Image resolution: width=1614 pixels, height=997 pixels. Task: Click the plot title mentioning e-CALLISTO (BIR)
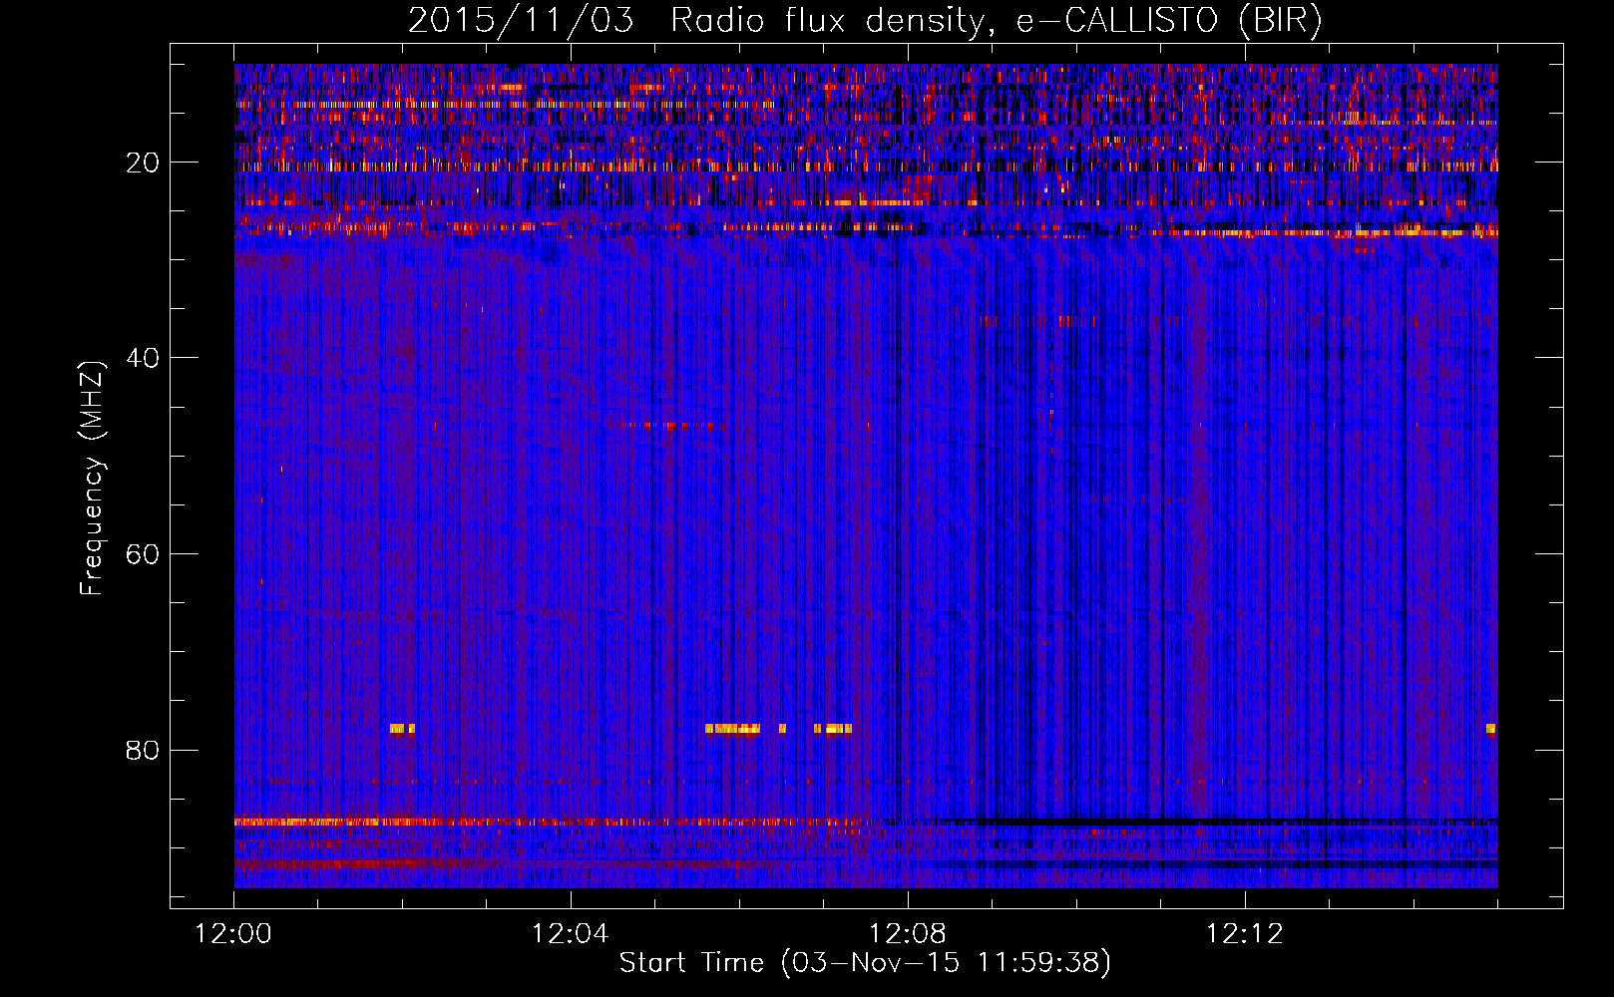865,21
